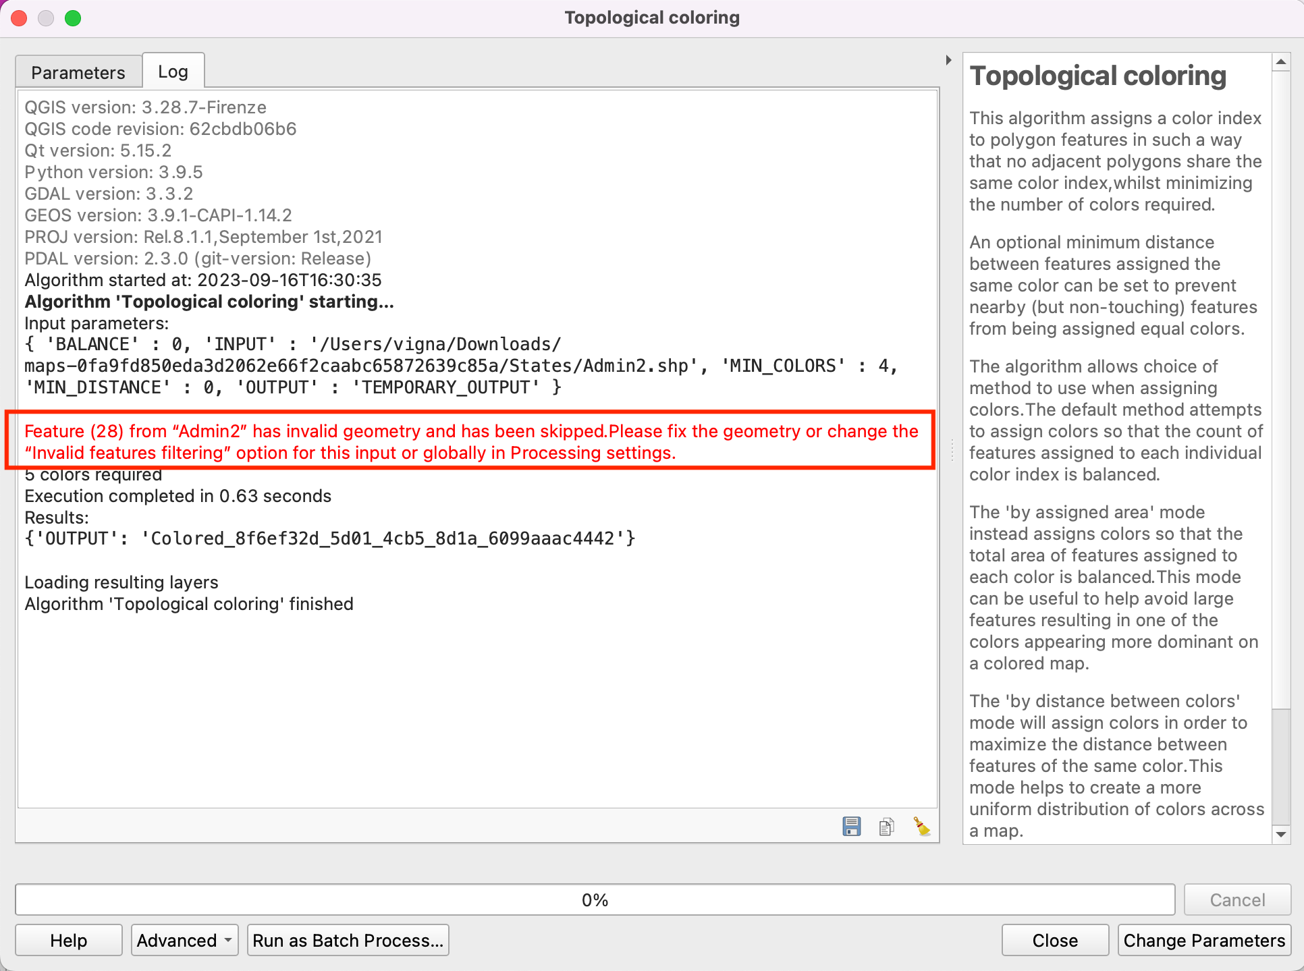Copy the log to clipboard icon
This screenshot has height=971, width=1304.
[886, 826]
